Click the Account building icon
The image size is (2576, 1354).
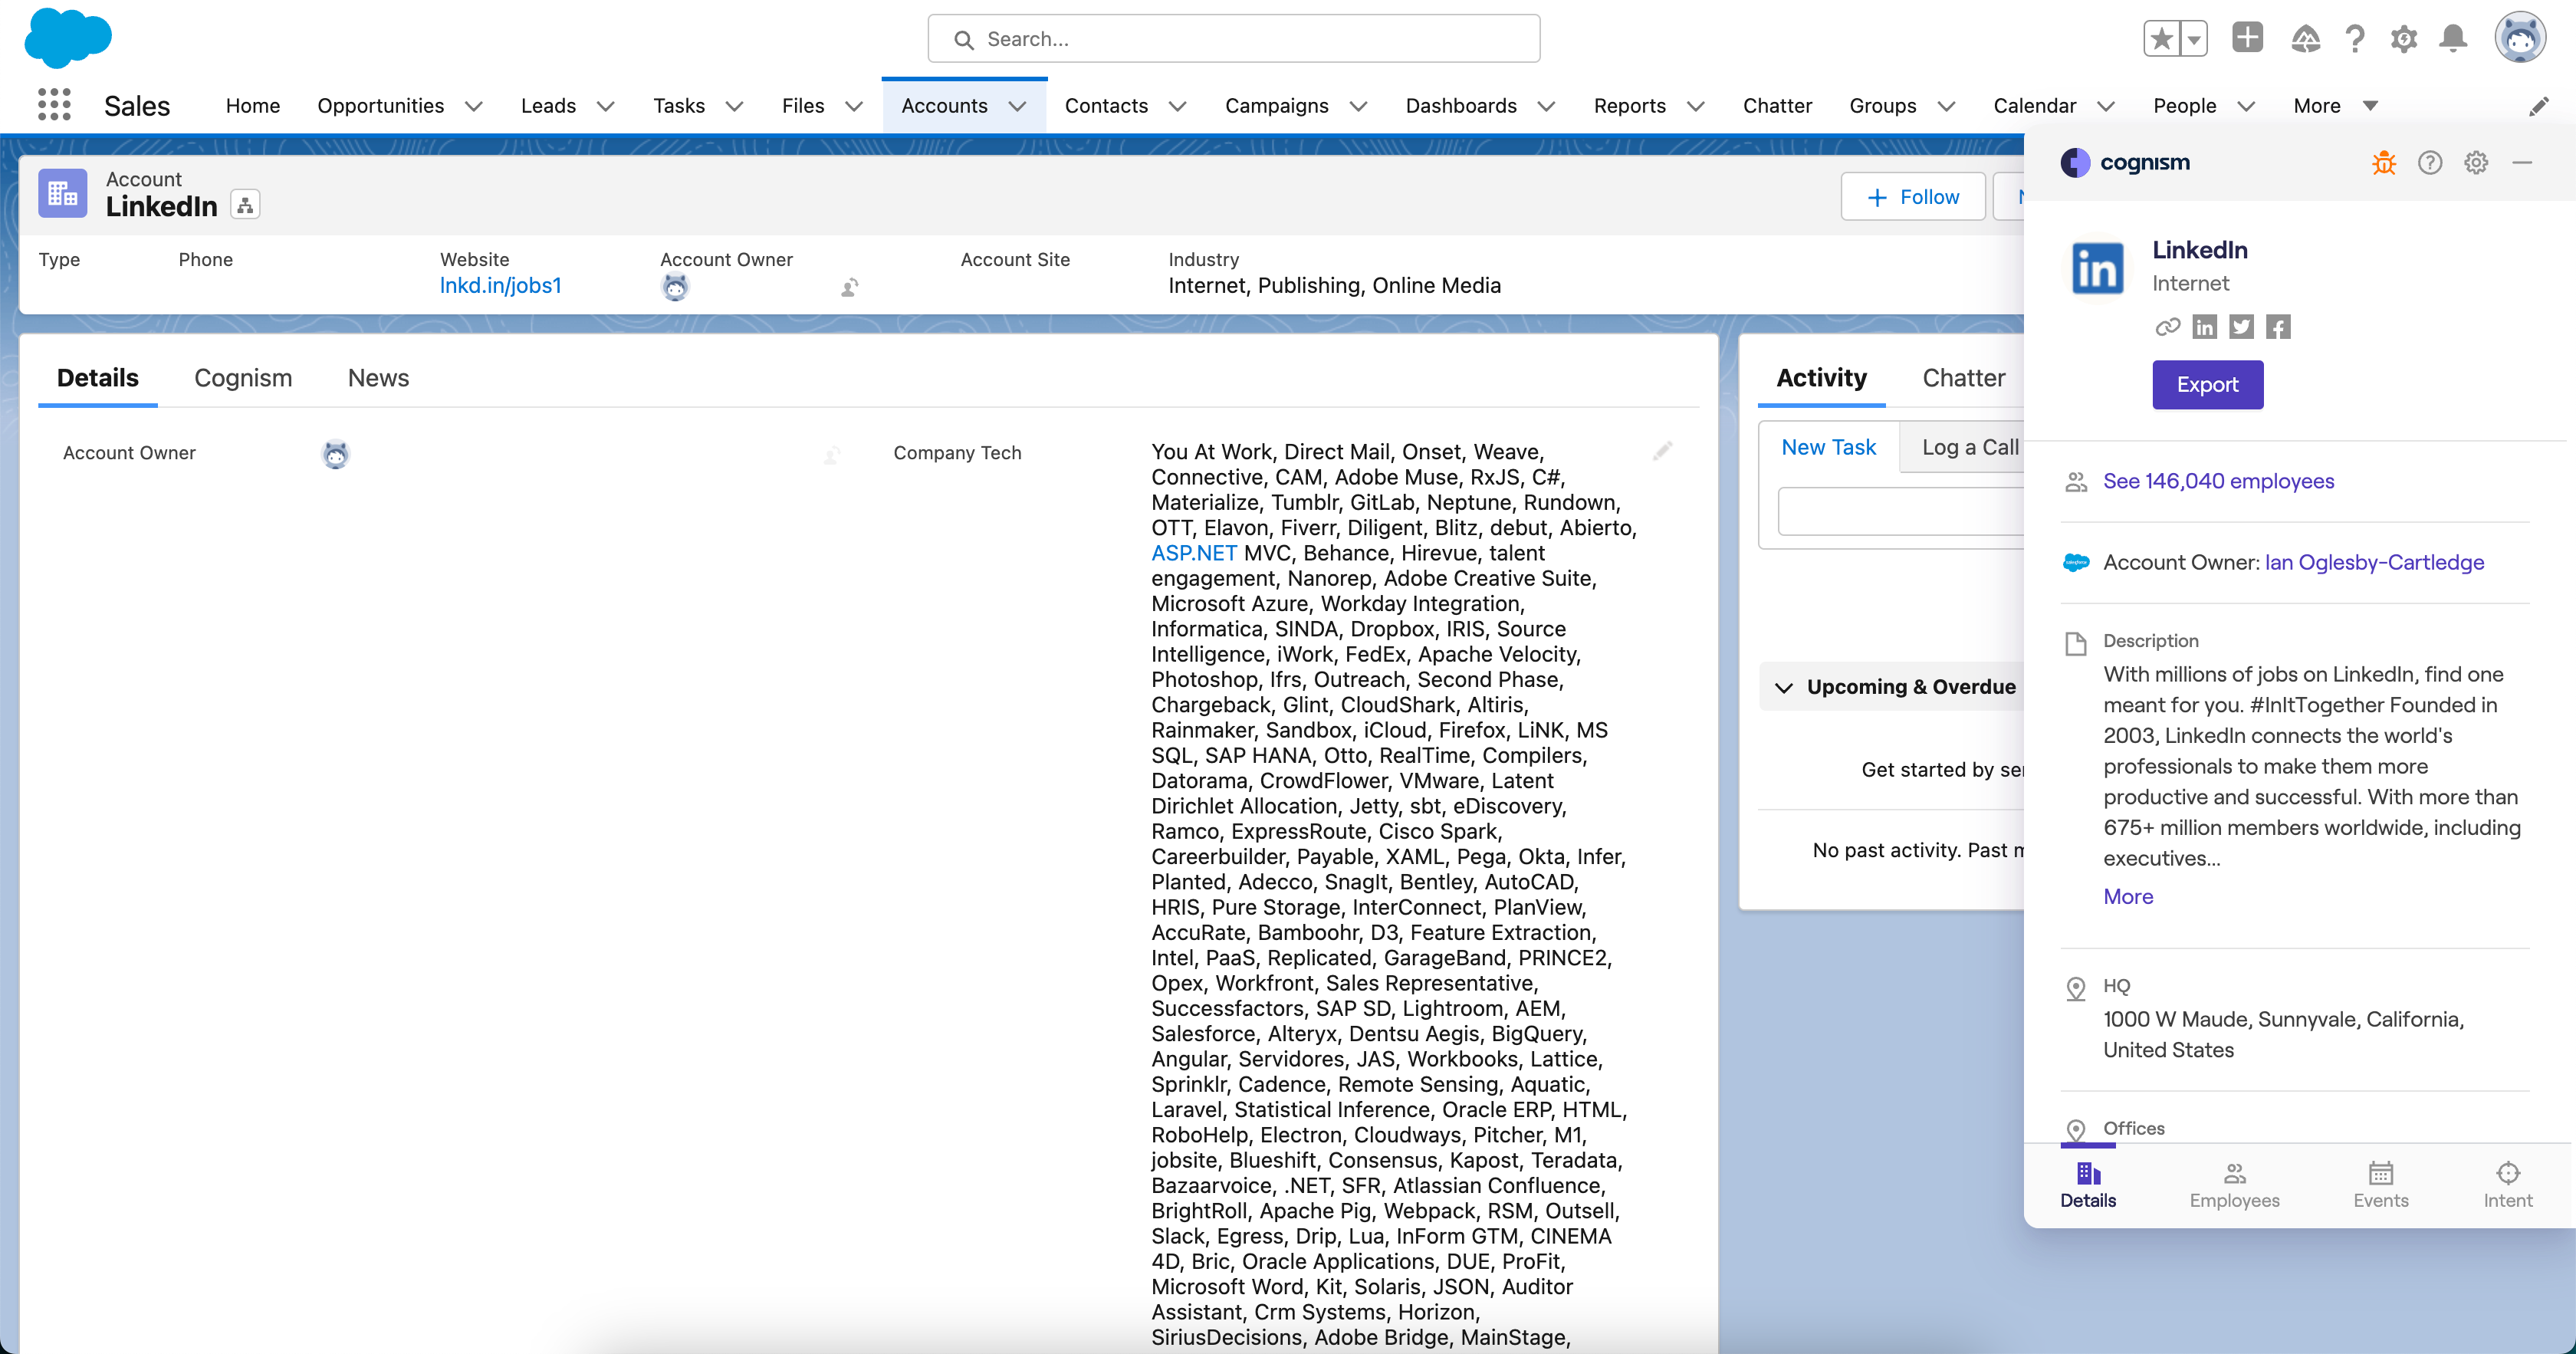[63, 193]
